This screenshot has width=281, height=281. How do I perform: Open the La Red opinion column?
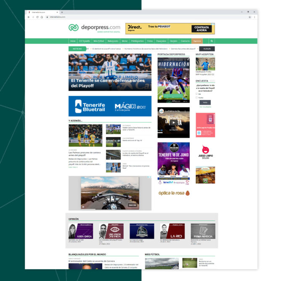pyautogui.click(x=172, y=231)
